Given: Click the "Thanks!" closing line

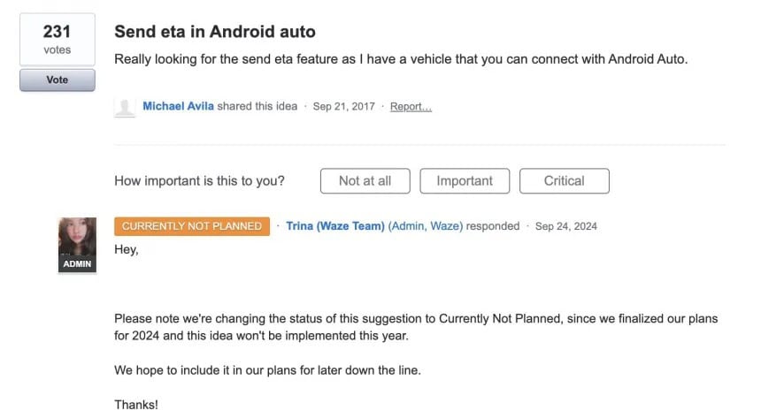Looking at the screenshot, I should (x=136, y=405).
